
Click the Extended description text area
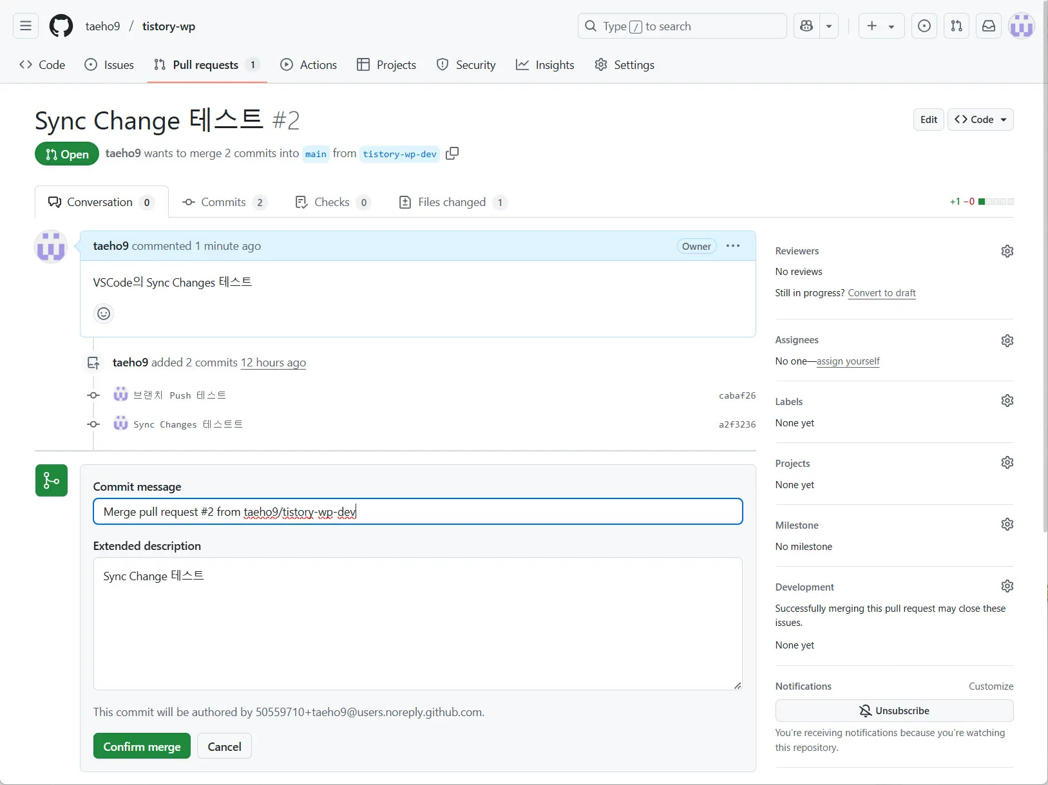tap(417, 623)
